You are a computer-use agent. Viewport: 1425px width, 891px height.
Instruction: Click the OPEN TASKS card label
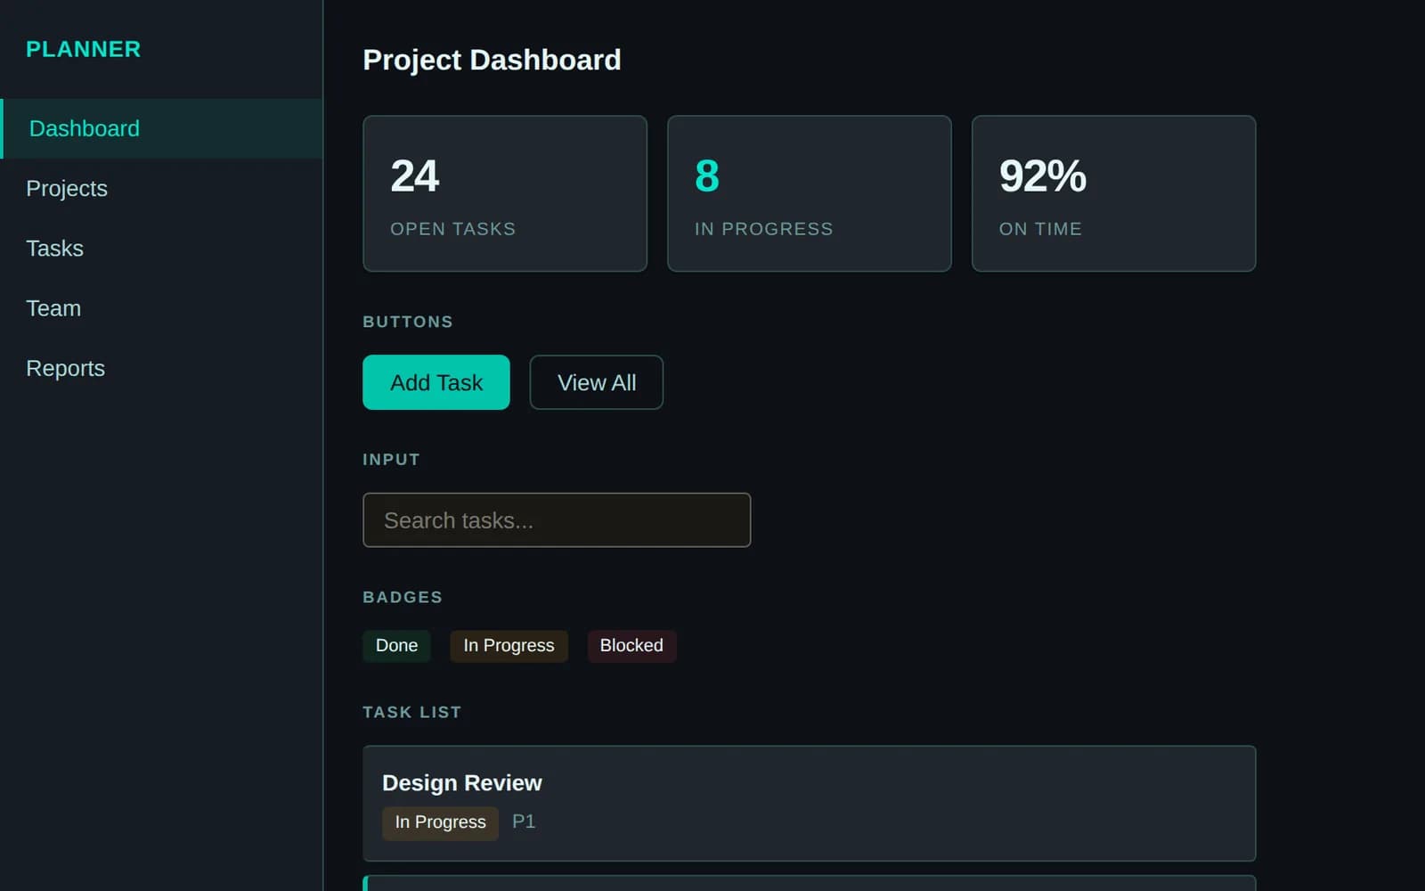click(453, 229)
